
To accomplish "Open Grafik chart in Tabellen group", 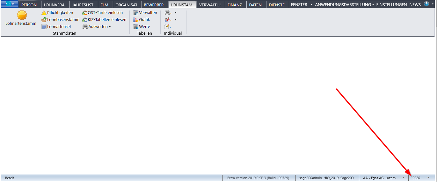I will click(142, 20).
